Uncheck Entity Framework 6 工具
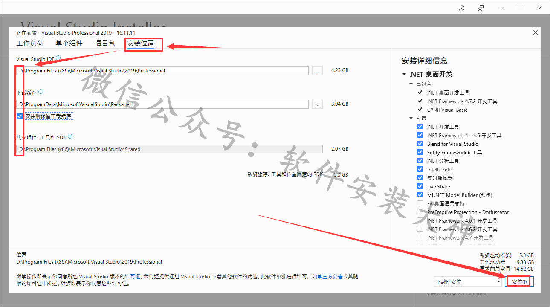This screenshot has width=550, height=307. click(x=420, y=152)
